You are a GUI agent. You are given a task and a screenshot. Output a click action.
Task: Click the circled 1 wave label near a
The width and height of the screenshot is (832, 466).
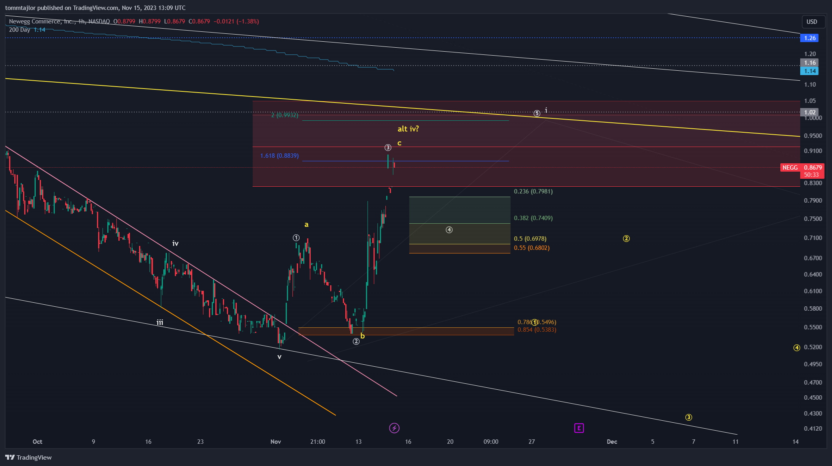(296, 238)
